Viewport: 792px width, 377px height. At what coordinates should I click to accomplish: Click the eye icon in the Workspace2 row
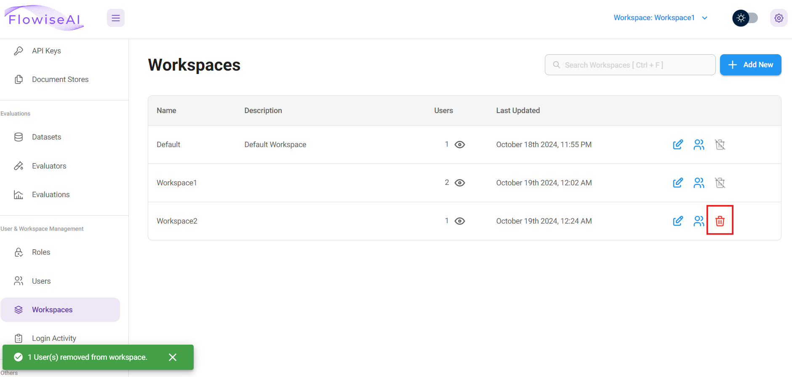[460, 221]
